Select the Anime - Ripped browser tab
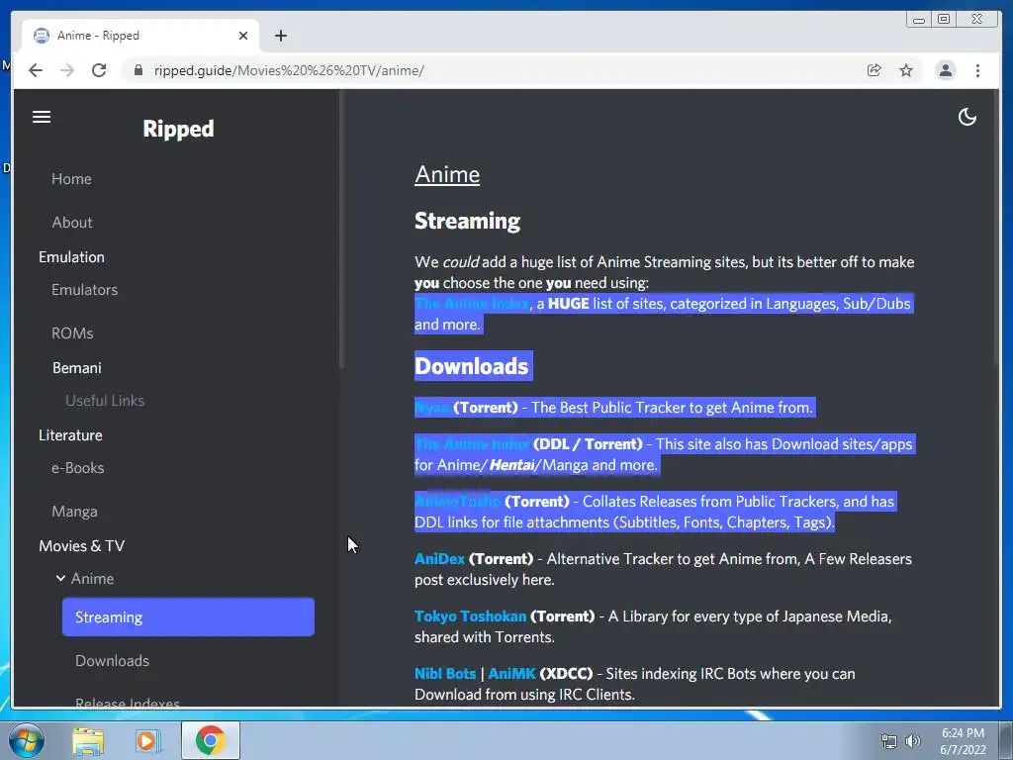This screenshot has width=1013, height=760. point(140,36)
